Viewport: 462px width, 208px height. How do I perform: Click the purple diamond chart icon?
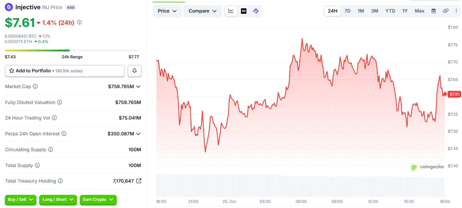[256, 11]
